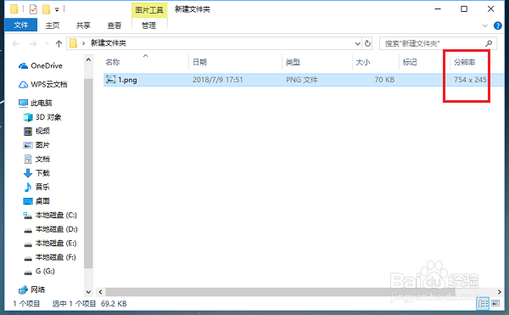The image size is (509, 315).
Task: Switch to large thumbnails view icon
Action: click(495, 304)
